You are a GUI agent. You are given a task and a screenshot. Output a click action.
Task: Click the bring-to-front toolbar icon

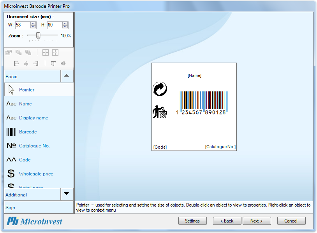pyautogui.click(x=19, y=53)
